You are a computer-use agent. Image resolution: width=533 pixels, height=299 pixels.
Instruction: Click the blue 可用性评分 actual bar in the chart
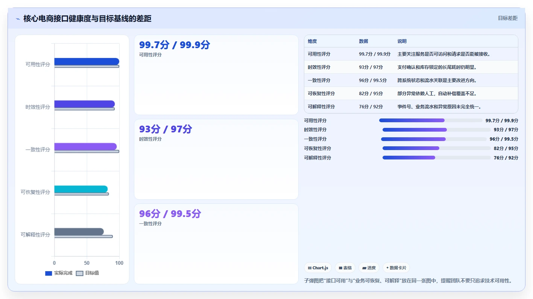[x=87, y=62]
